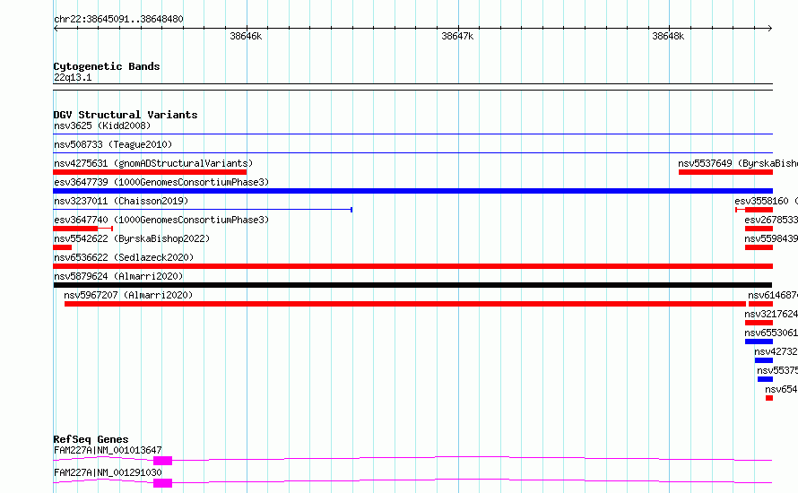Click the esv3647740 (1000GenomesConsortiumPhase3) label
Image resolution: width=798 pixels, height=493 pixels.
click(161, 220)
